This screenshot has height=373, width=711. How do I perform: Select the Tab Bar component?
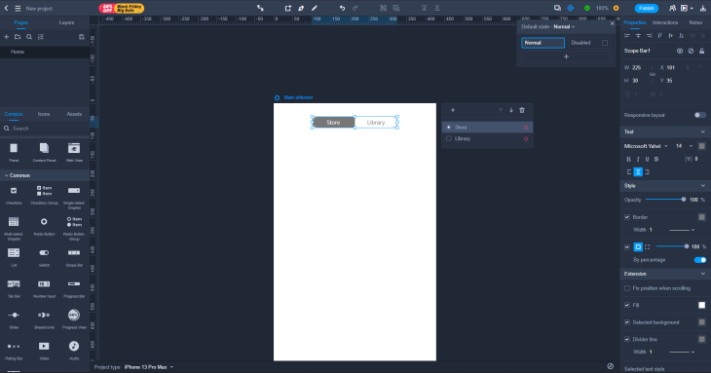pos(14,288)
